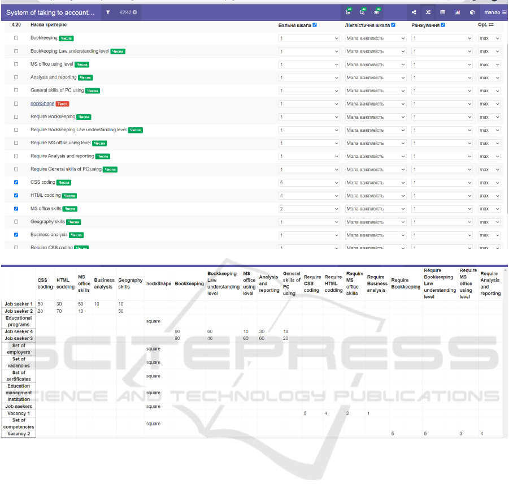Click the green Числа tag beside Geography skills

tap(73, 222)
